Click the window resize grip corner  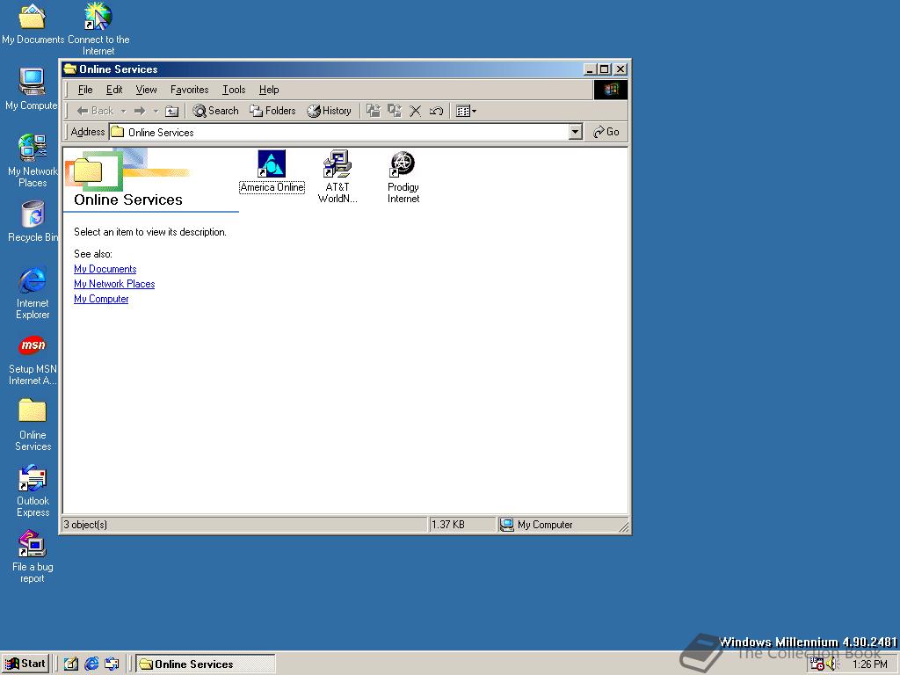(x=624, y=527)
